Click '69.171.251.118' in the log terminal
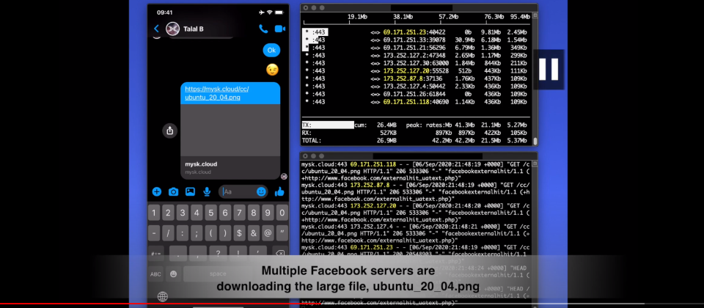Viewport: 704px width, 308px height. tap(373, 164)
